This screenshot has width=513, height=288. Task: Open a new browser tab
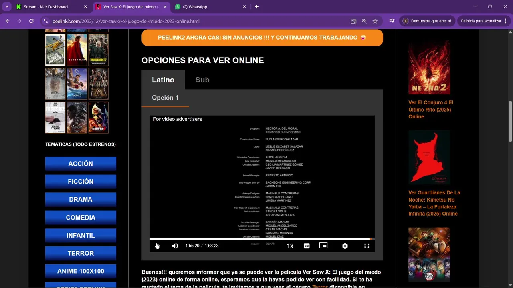click(x=257, y=7)
